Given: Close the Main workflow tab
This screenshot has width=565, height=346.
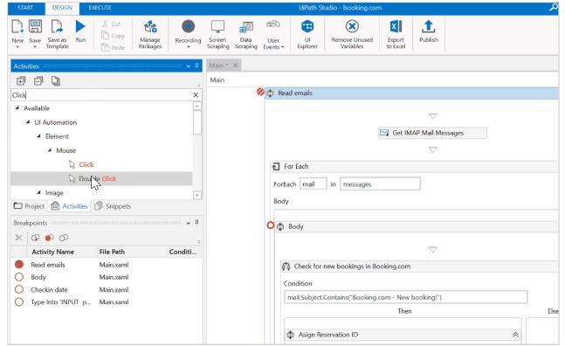Looking at the screenshot, I should coord(235,66).
